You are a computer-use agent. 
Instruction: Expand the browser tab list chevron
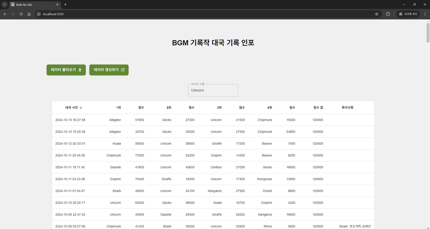pyautogui.click(x=4, y=4)
